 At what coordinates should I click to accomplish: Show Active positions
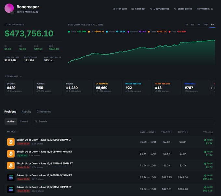pyautogui.click(x=11, y=121)
